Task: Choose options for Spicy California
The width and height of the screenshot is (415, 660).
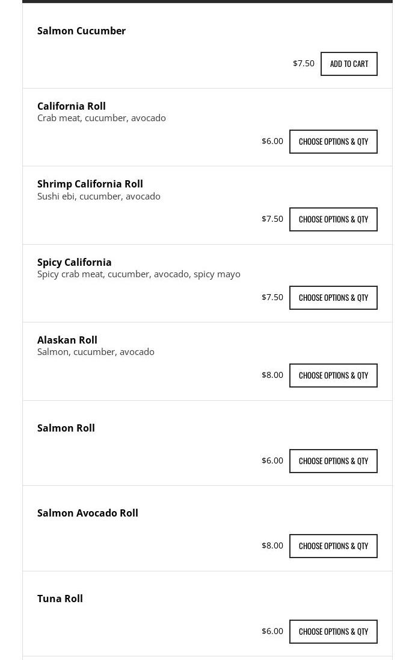Action: (x=333, y=298)
